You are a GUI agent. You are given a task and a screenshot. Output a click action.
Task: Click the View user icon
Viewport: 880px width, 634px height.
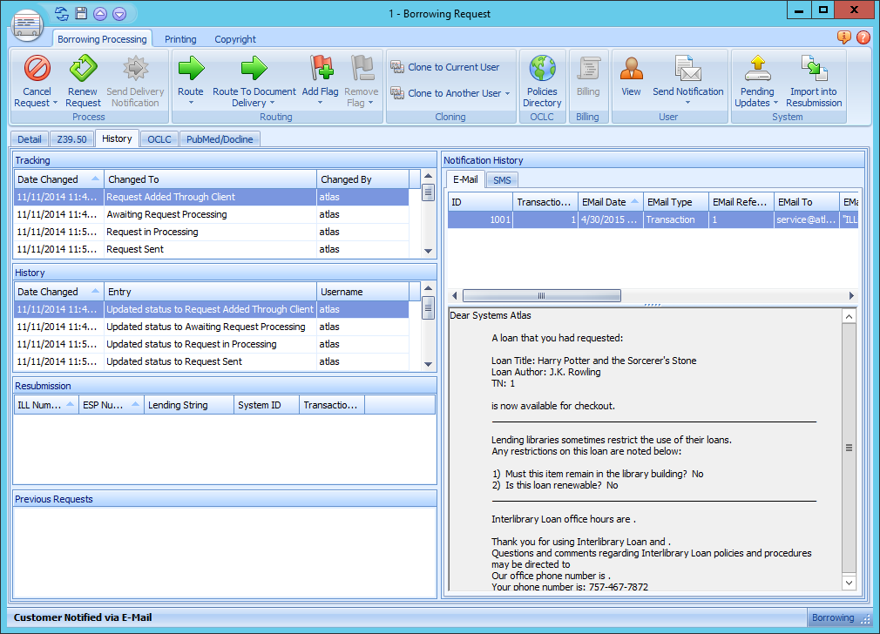pyautogui.click(x=631, y=68)
